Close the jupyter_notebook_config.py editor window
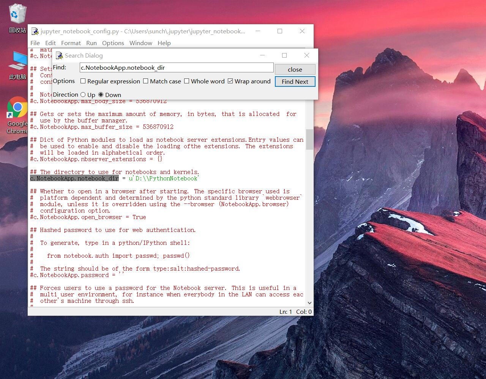486x379 pixels. tap(302, 31)
